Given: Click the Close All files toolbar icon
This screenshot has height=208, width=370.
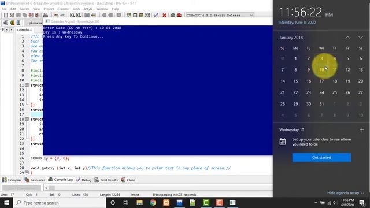Looking at the screenshot, I should tap(37, 15).
